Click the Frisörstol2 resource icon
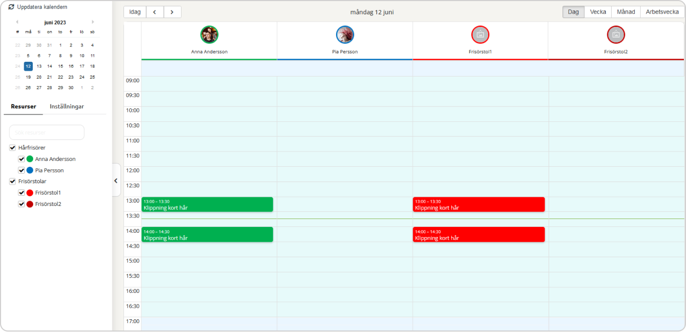The height and width of the screenshot is (332, 686). coord(616,34)
